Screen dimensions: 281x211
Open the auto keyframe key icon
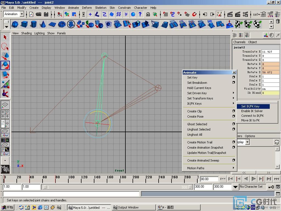(271, 187)
